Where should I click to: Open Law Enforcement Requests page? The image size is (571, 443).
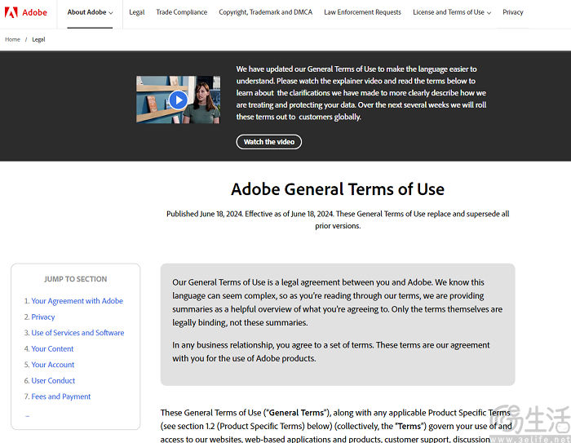(x=362, y=12)
